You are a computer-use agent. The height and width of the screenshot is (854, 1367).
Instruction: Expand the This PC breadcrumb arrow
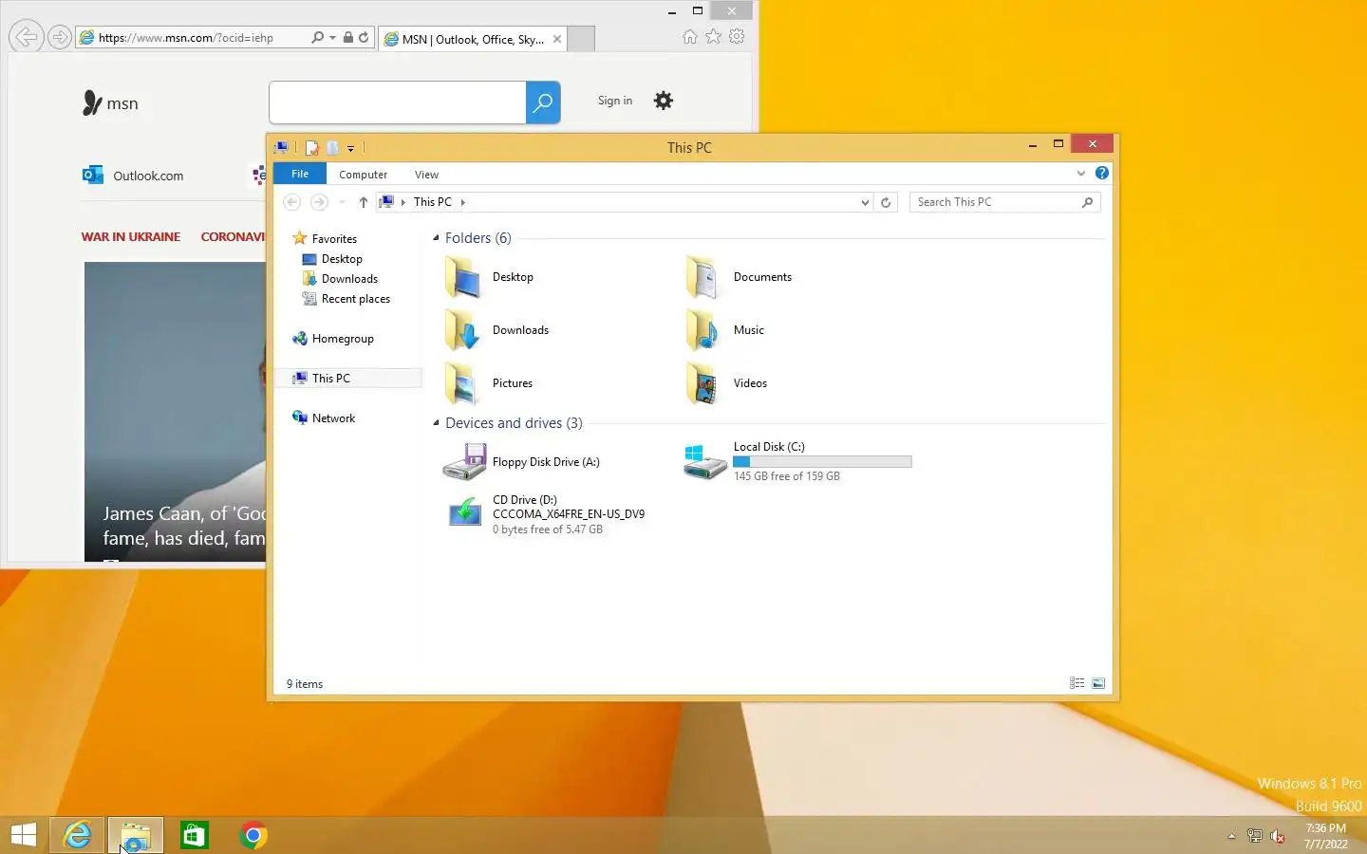pos(463,202)
